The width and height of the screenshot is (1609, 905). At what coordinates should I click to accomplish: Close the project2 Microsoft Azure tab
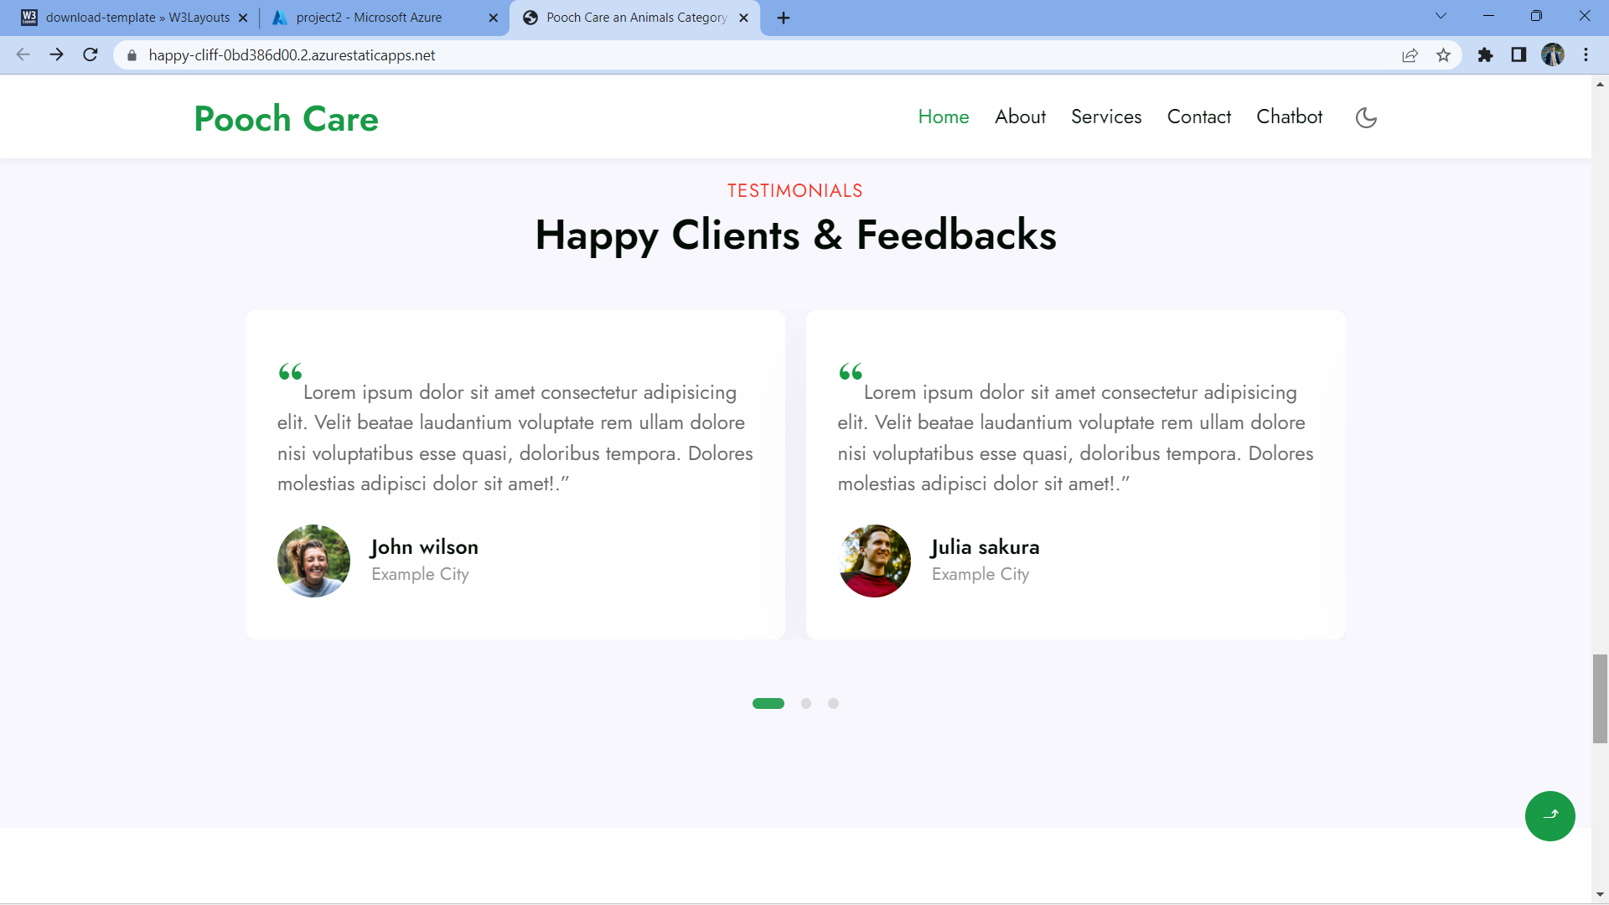(x=493, y=18)
